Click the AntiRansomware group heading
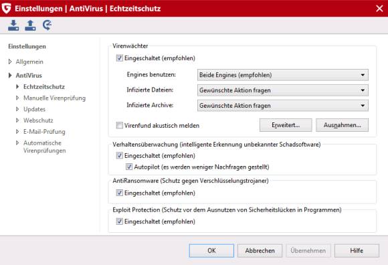The image size is (388, 265). point(191,181)
